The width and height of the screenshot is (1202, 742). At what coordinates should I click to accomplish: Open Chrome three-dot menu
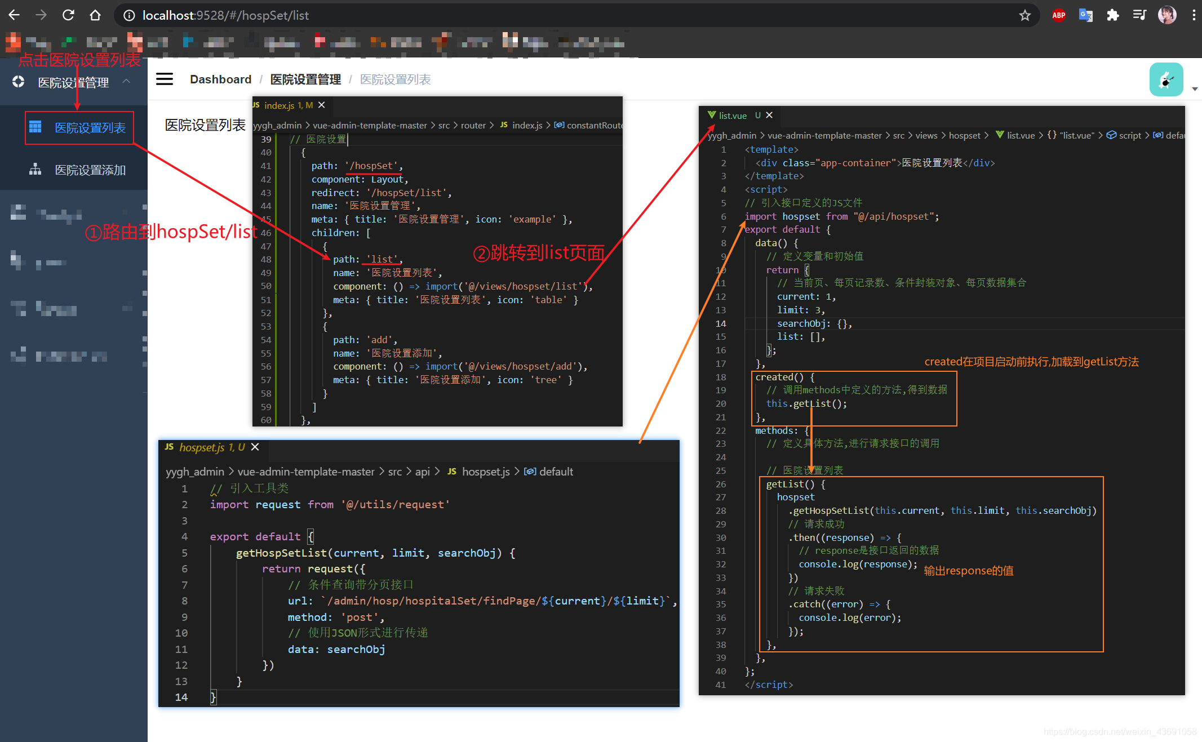click(1194, 15)
